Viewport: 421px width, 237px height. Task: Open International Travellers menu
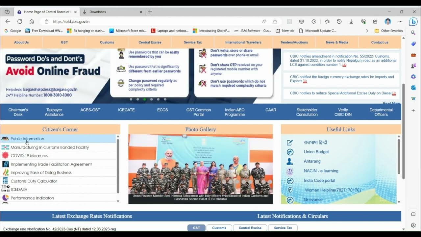pyautogui.click(x=243, y=42)
